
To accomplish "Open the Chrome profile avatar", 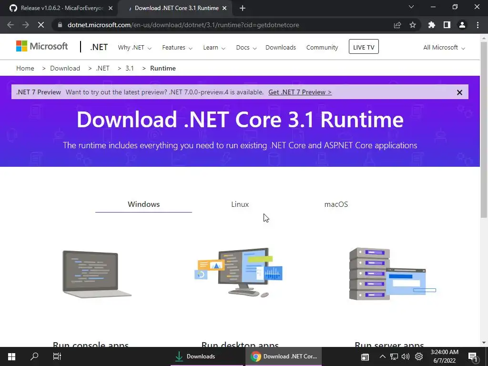I will (462, 25).
